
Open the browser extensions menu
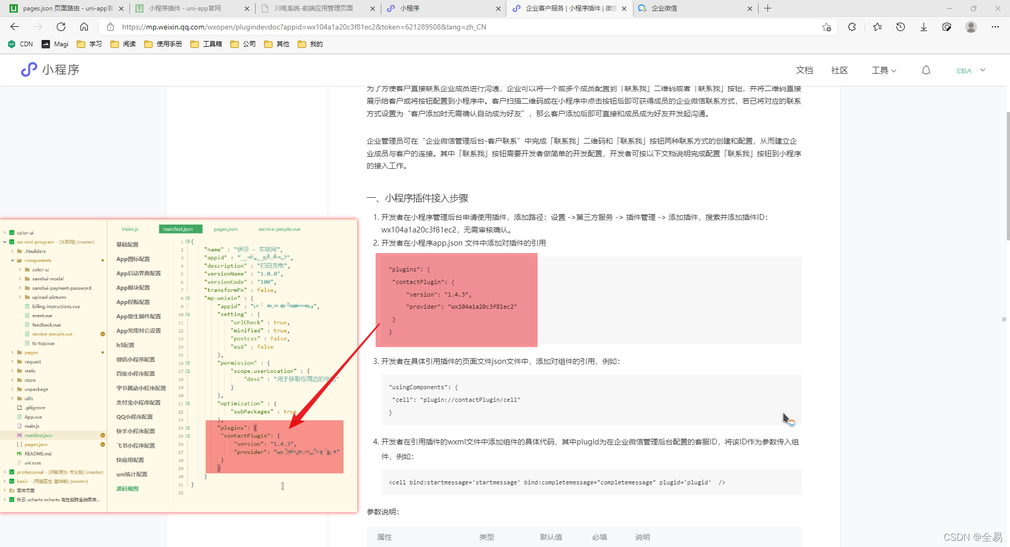pos(852,27)
